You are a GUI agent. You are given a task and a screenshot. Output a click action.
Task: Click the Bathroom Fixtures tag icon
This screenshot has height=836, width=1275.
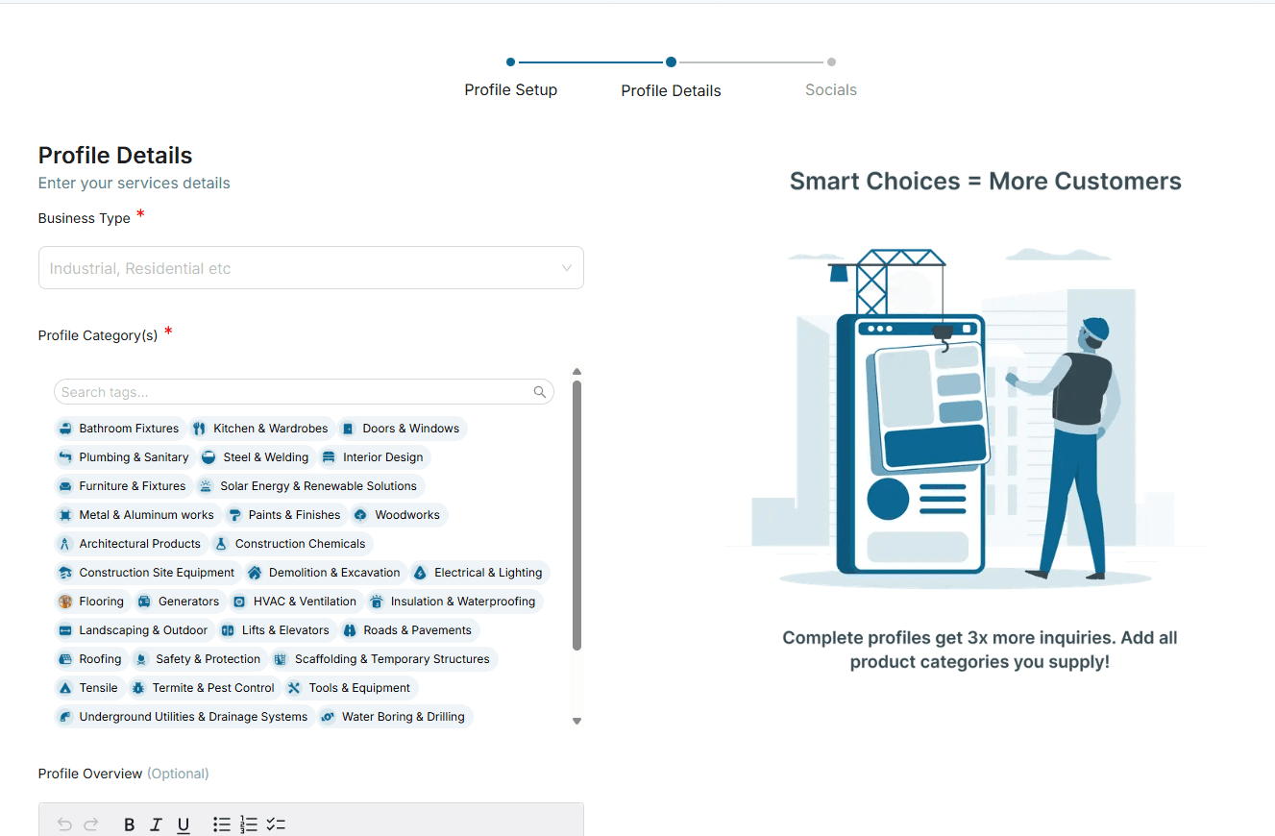[65, 429]
